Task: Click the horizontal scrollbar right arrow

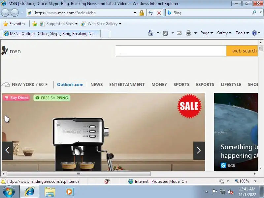Action: point(255,174)
